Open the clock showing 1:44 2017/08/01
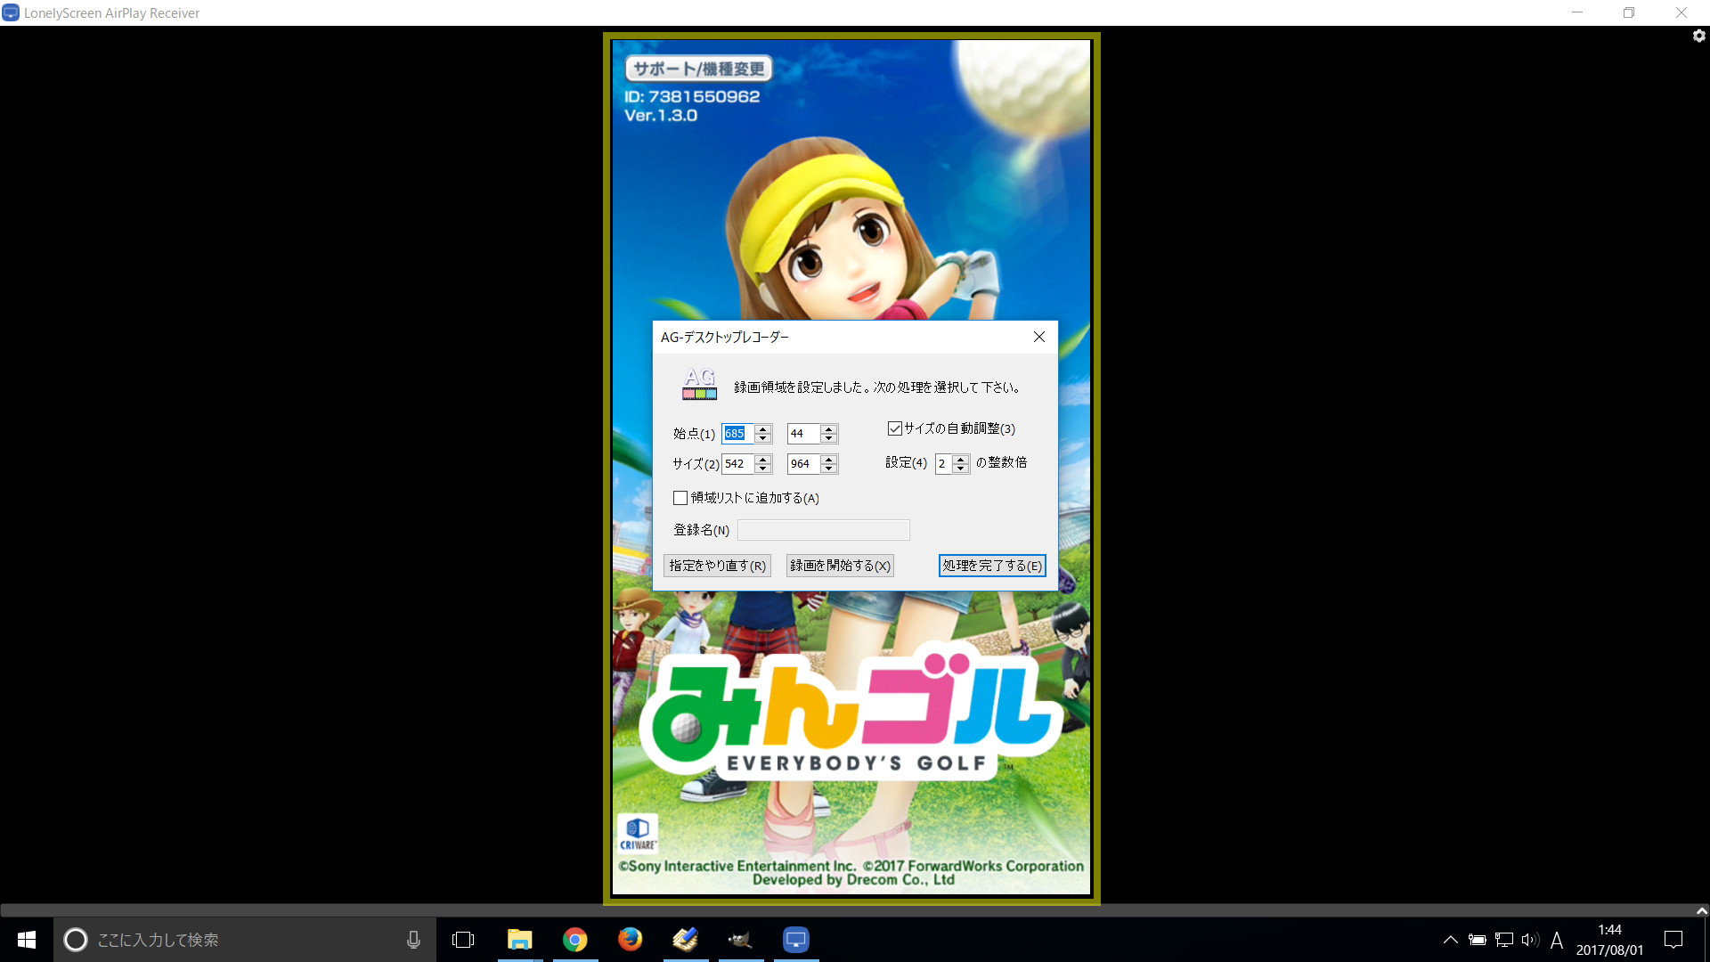 click(x=1609, y=940)
